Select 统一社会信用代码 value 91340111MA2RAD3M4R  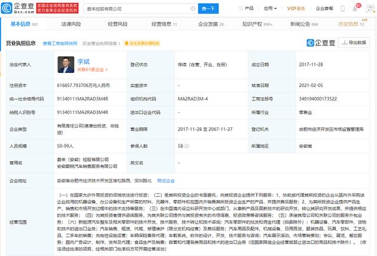point(82,99)
